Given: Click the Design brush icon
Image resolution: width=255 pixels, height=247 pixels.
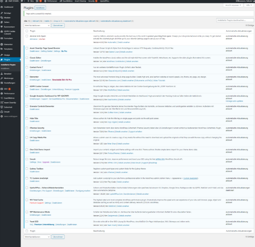Looking at the screenshot, I should point(2,55).
